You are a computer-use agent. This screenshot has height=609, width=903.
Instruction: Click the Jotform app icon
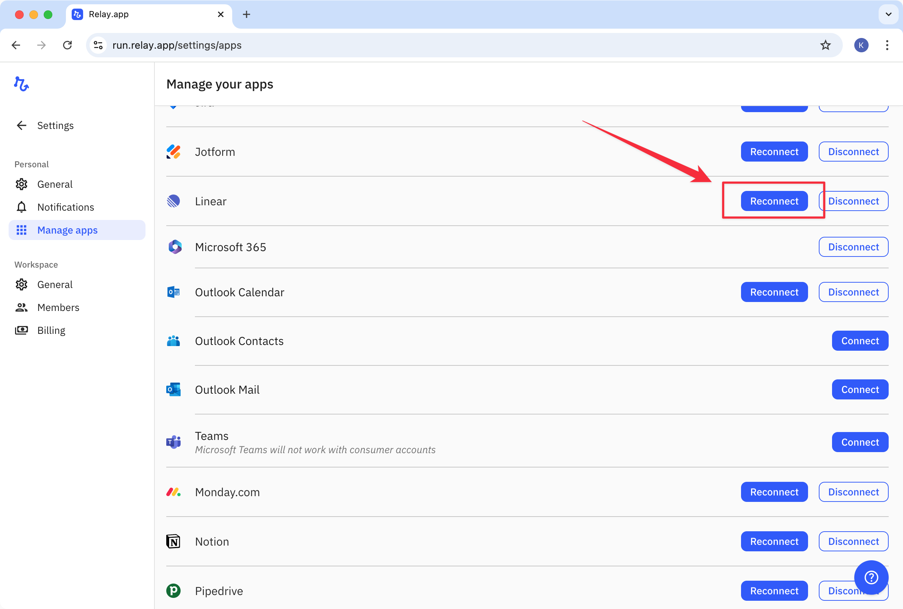point(173,152)
